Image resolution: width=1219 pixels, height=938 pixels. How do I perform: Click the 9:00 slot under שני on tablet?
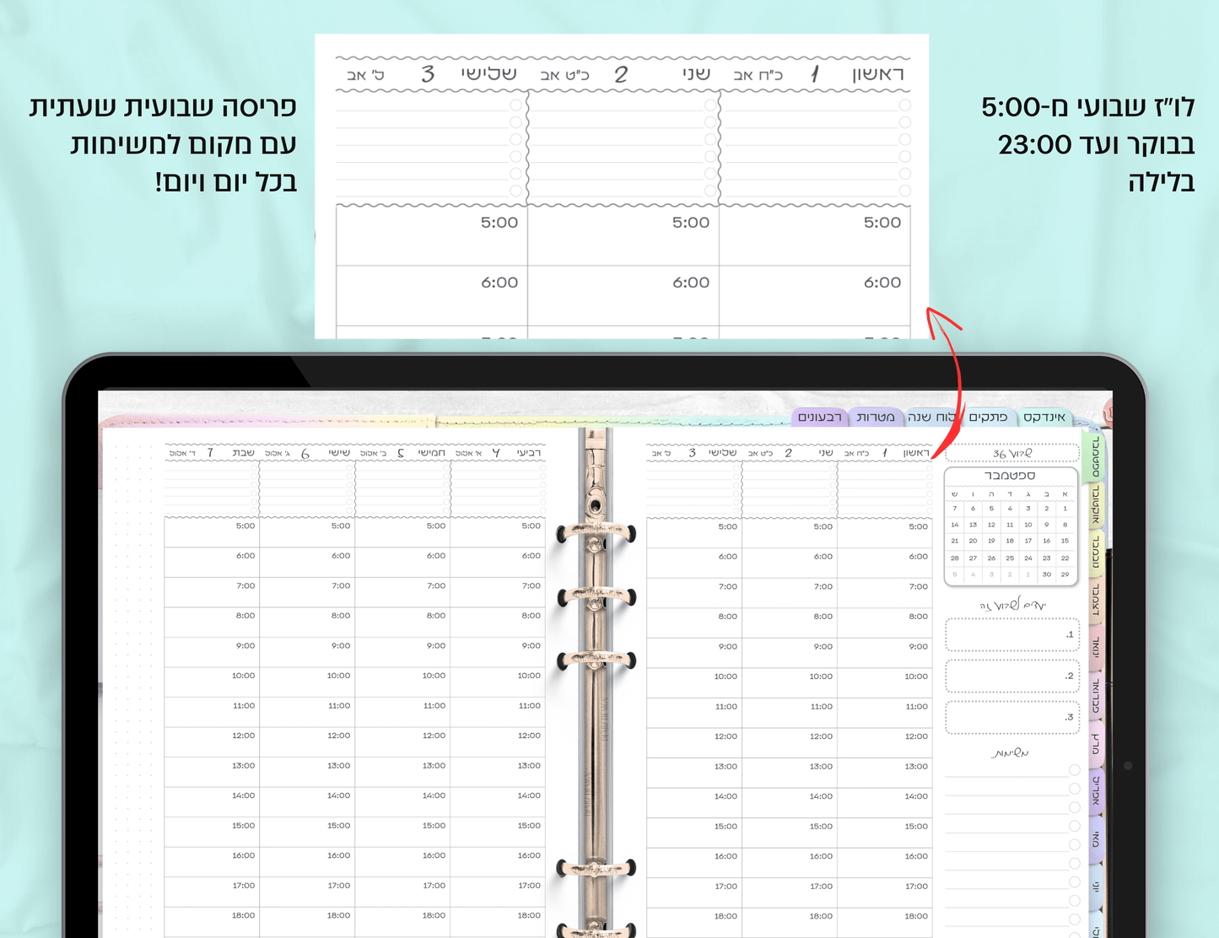click(x=790, y=653)
